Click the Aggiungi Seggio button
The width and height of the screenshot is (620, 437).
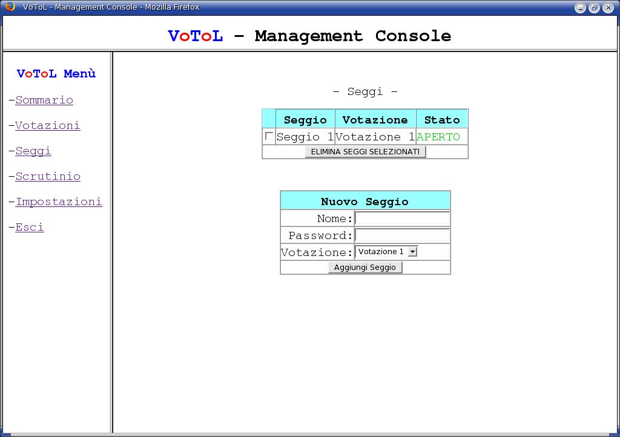pos(365,268)
